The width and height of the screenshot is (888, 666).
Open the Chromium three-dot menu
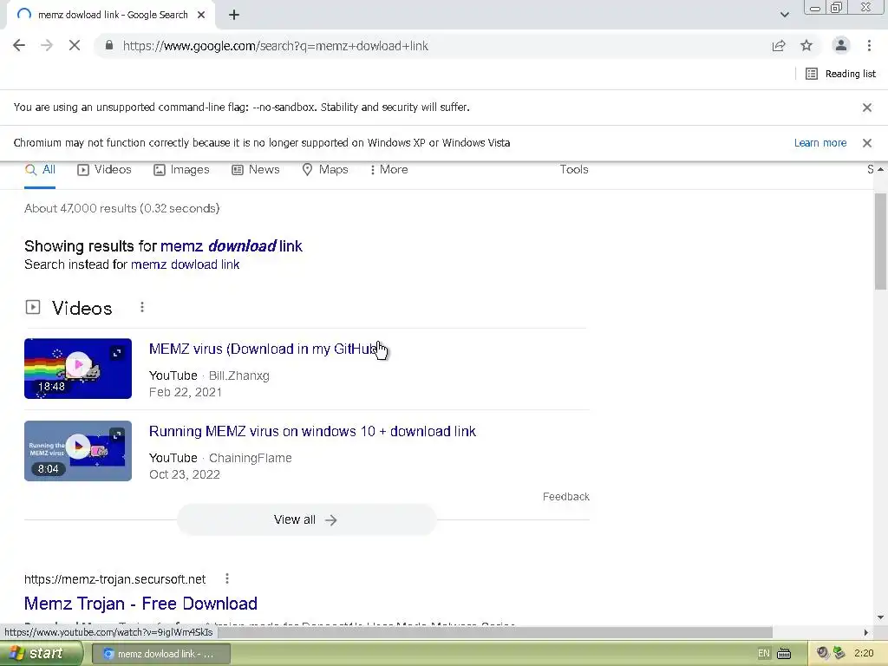click(869, 46)
